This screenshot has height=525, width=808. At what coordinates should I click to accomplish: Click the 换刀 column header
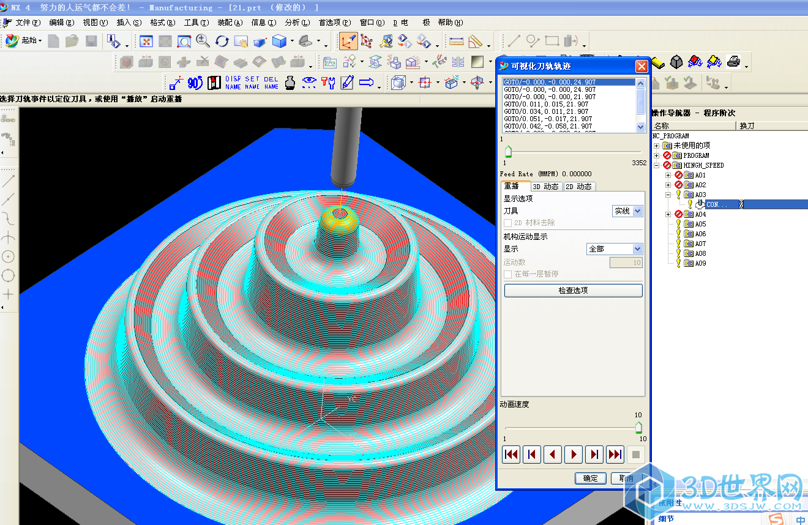tap(772, 125)
